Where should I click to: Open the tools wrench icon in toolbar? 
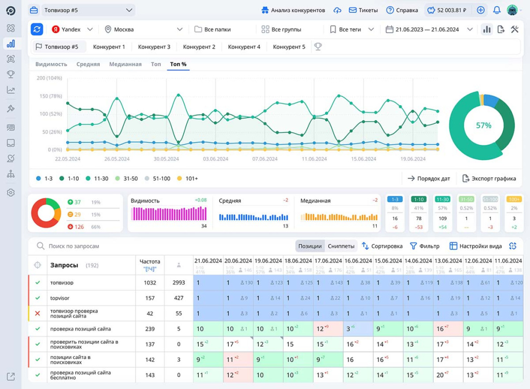[x=514, y=30]
